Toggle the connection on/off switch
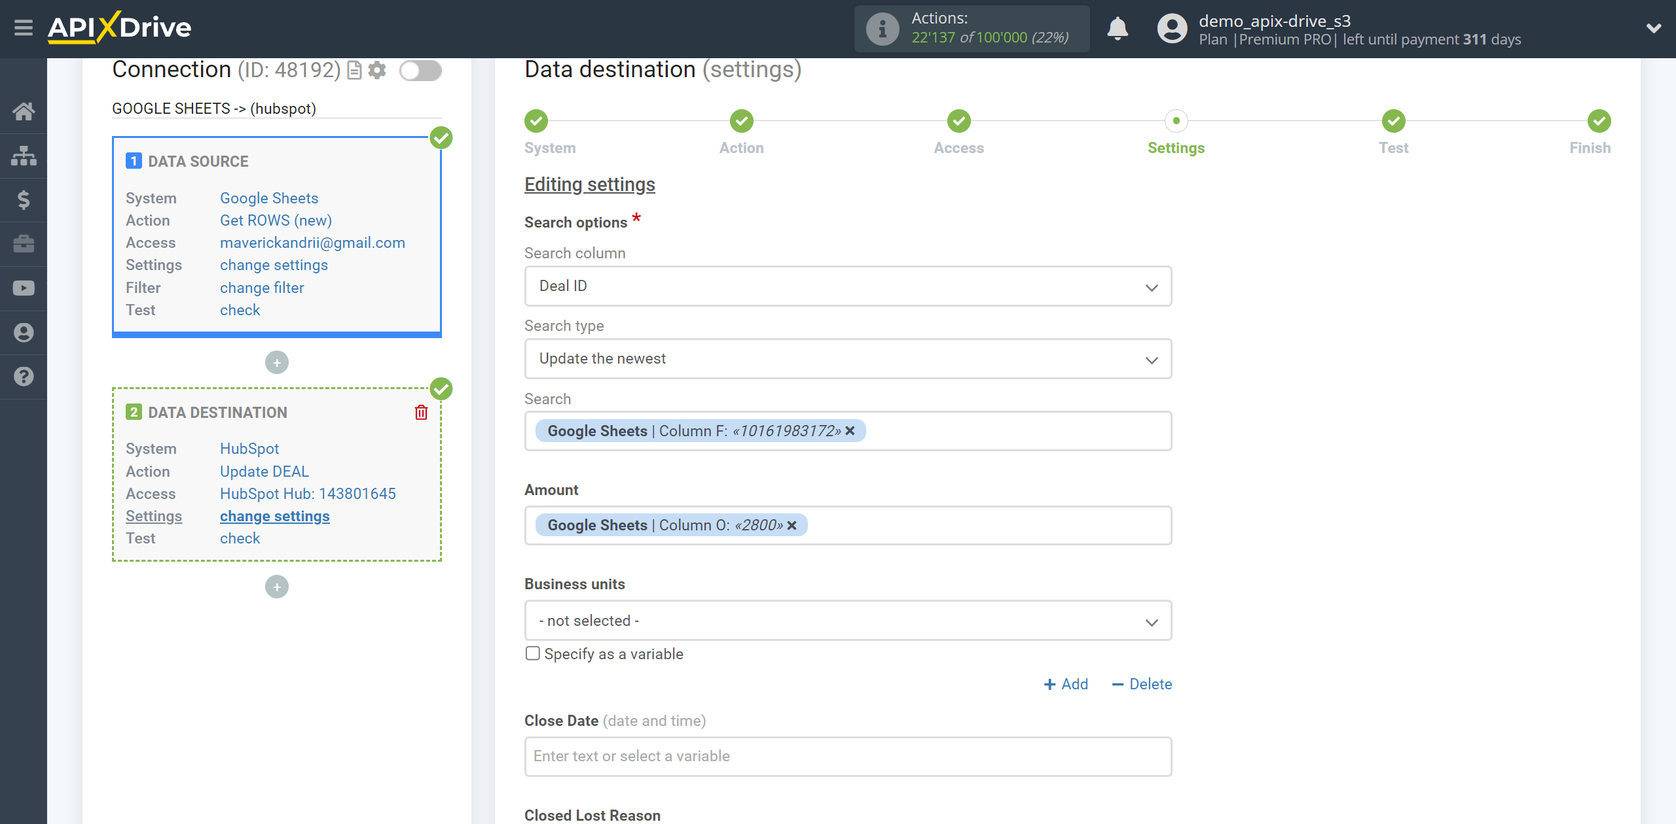Viewport: 1676px width, 824px height. pos(421,70)
